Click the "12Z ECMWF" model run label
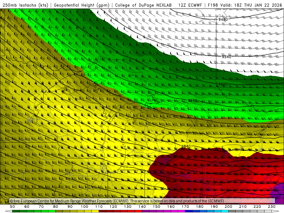 click(x=190, y=5)
